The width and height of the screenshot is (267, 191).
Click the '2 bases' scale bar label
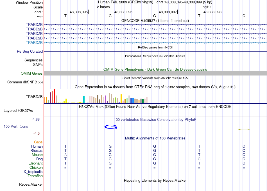103,7
